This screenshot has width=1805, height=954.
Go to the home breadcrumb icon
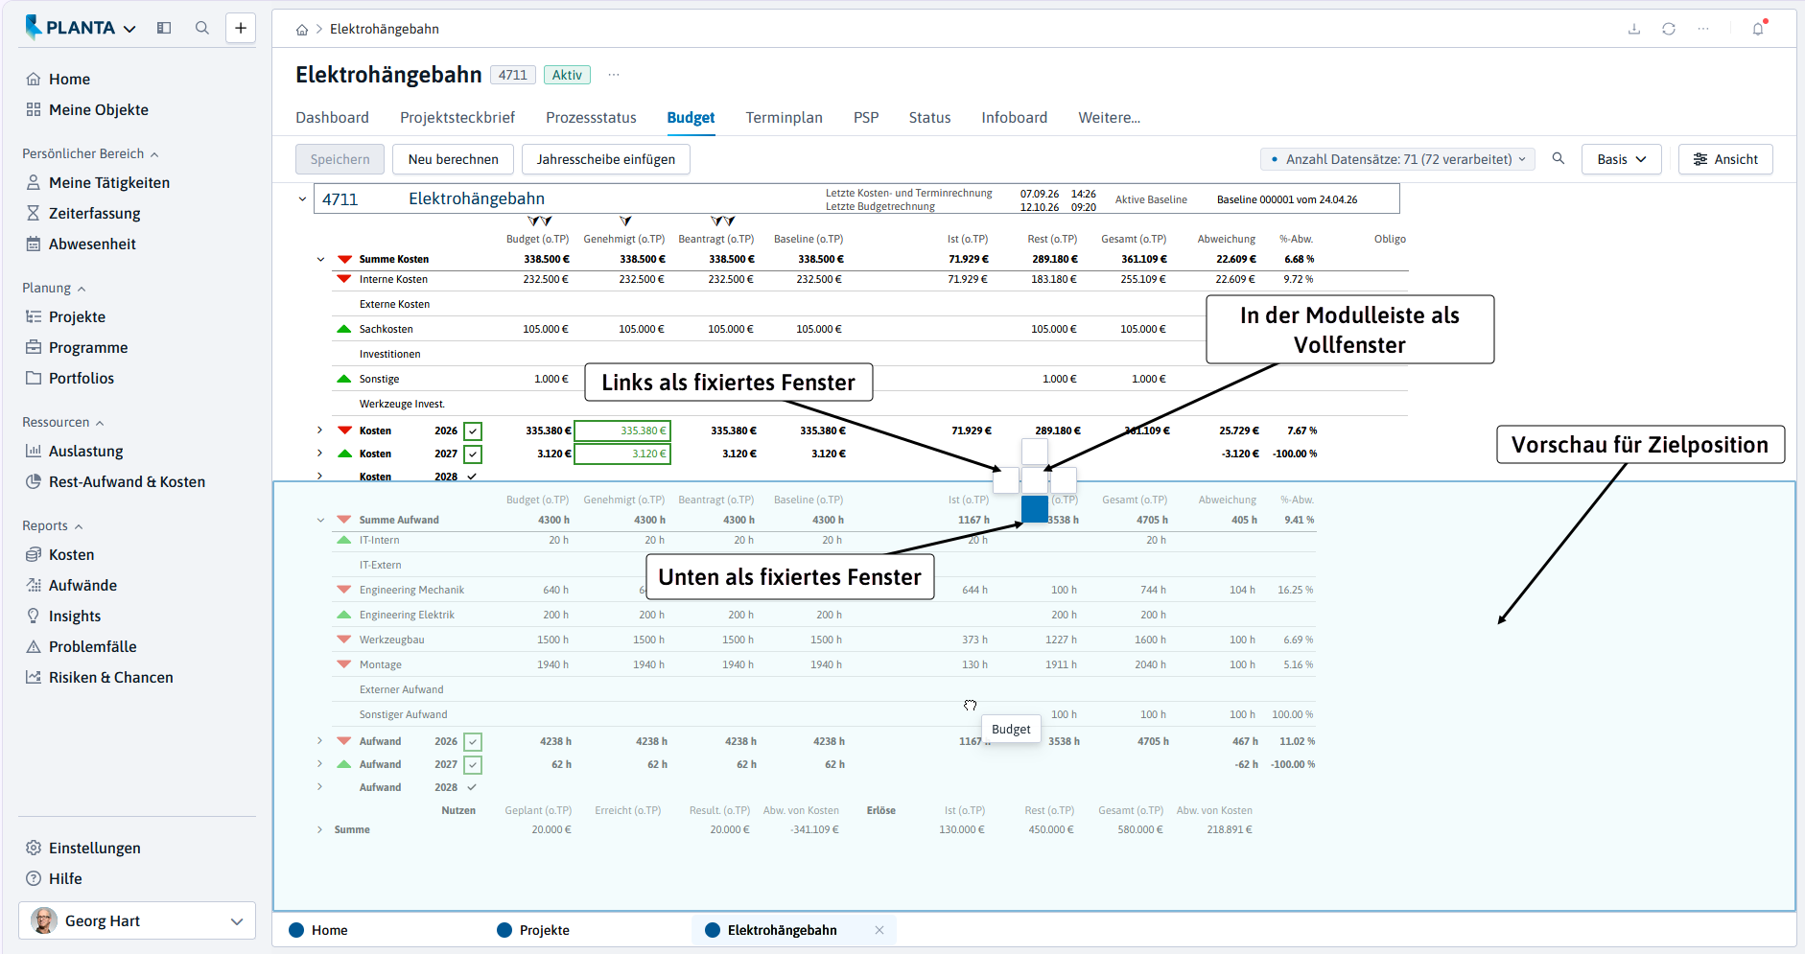click(302, 30)
